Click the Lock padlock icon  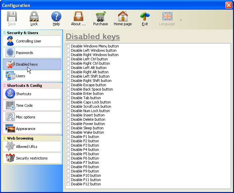click(x=34, y=16)
